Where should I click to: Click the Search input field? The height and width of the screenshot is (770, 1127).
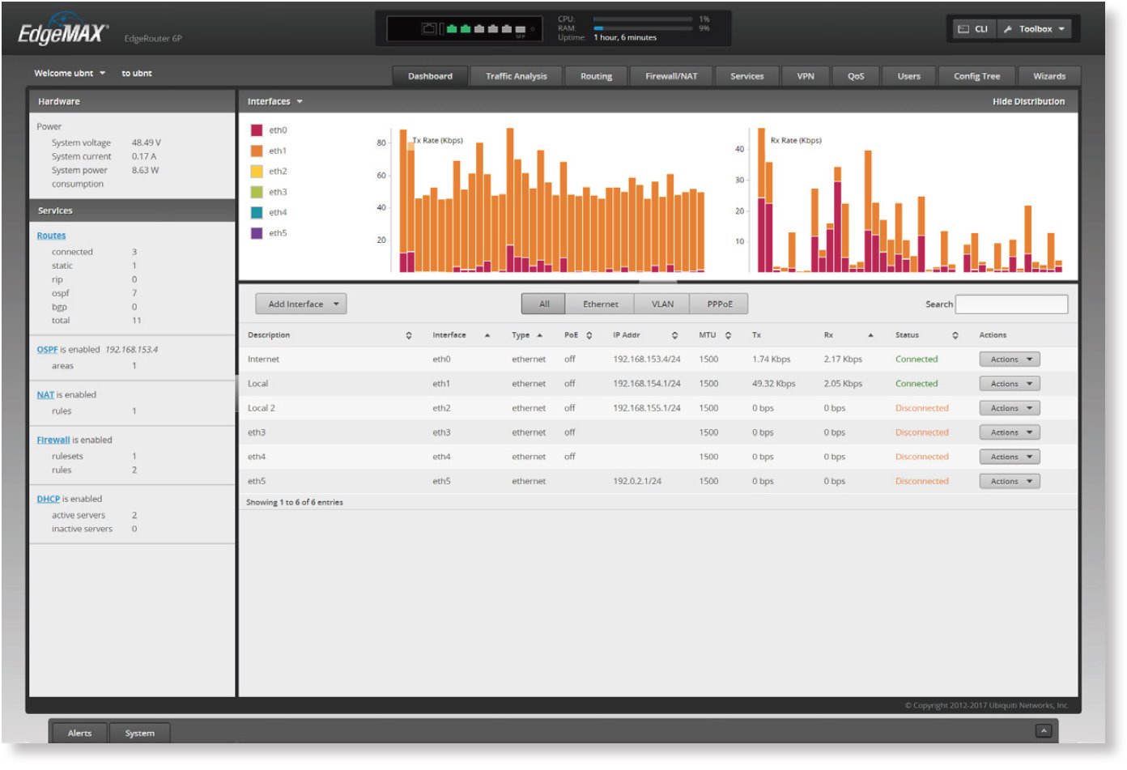click(1010, 304)
